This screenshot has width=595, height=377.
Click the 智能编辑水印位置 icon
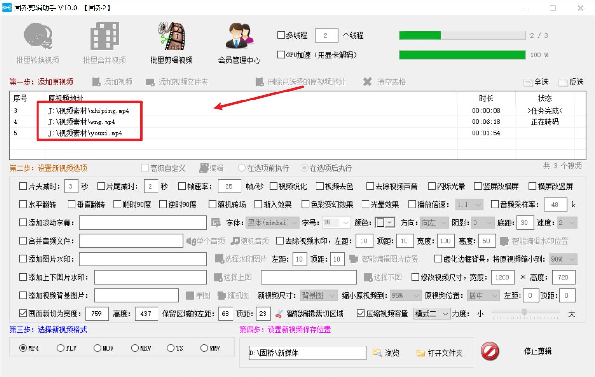(x=504, y=241)
